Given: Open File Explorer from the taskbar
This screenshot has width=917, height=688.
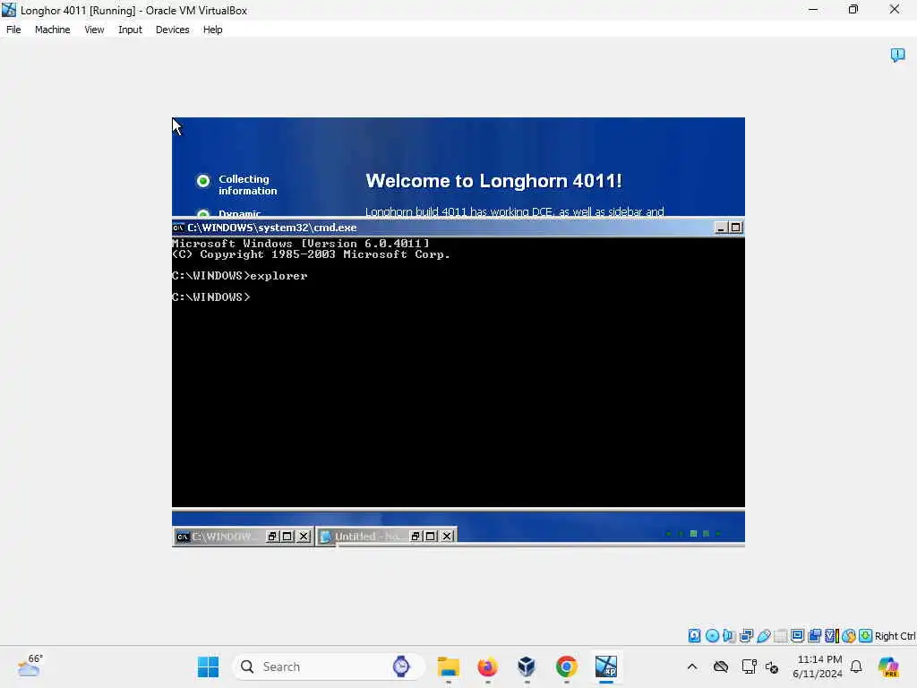Looking at the screenshot, I should coord(449,666).
